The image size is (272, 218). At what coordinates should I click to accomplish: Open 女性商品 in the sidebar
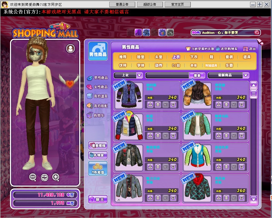click(97, 87)
